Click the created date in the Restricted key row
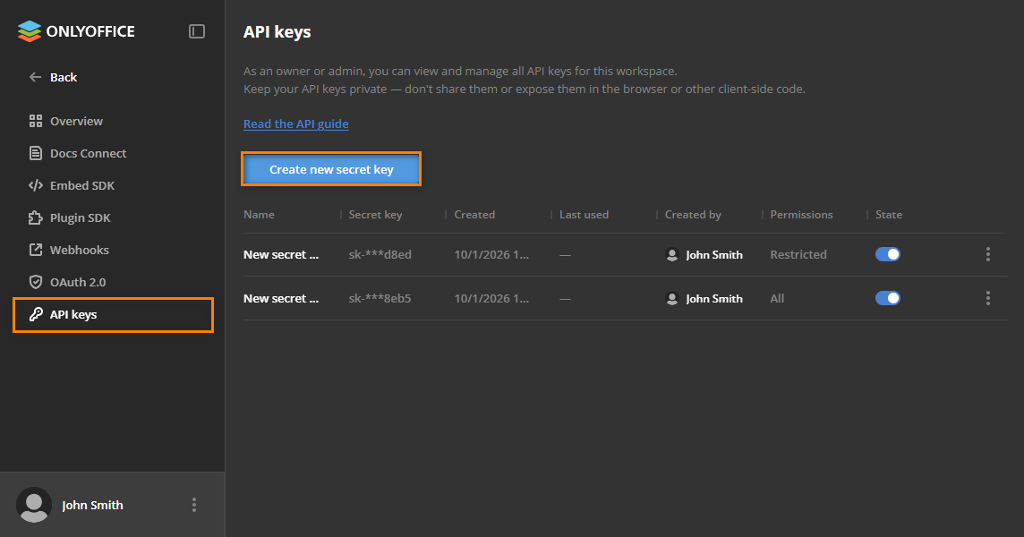 (x=491, y=254)
